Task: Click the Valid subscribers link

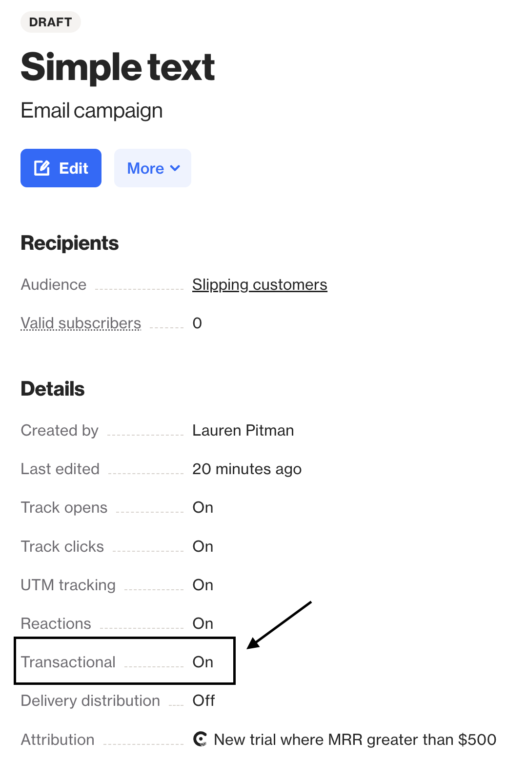Action: (x=81, y=323)
